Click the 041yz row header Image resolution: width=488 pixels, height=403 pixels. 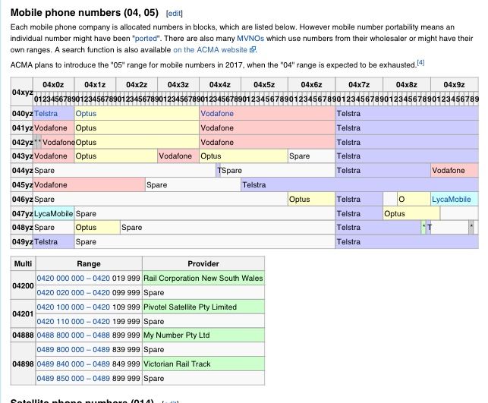pyautogui.click(x=22, y=128)
